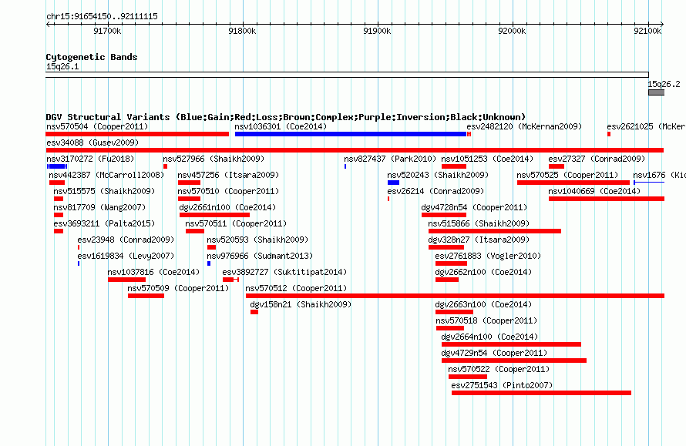
Task: Open nsv827437 (Park2010) variant
Action: tap(390, 159)
